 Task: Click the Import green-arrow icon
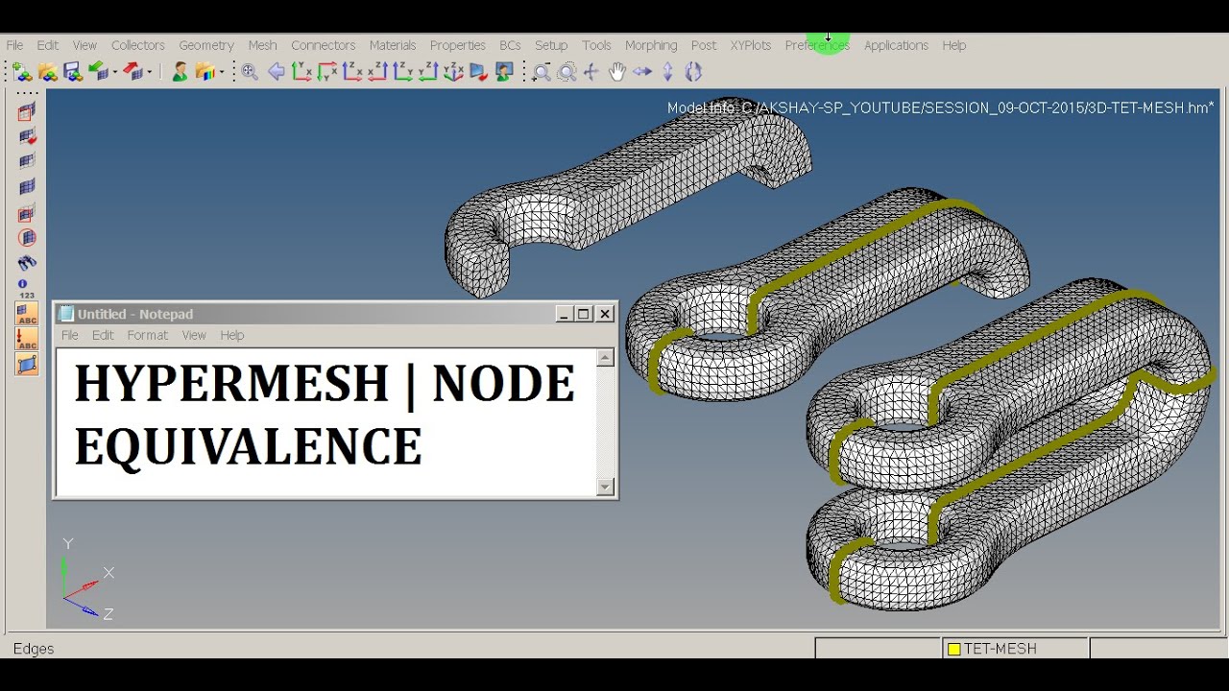[98, 72]
